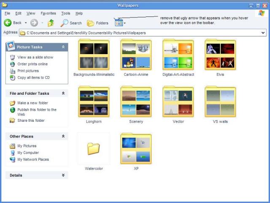This screenshot has height=203, width=270.
Task: Click the Picture Tasks header icon
Action: 11,46
